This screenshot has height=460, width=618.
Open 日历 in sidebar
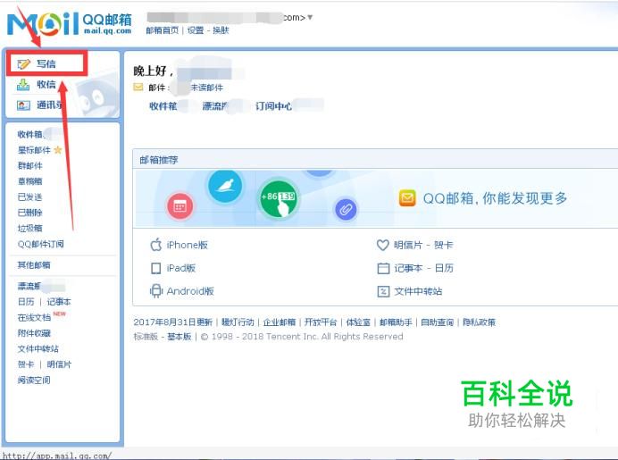tap(26, 302)
